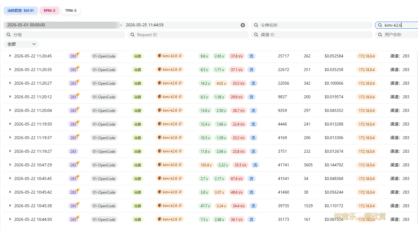Viewport: 418px width, 230px height.
Task: Expand the 2026-05-22 11:19:27 log row
Action: coord(10,151)
